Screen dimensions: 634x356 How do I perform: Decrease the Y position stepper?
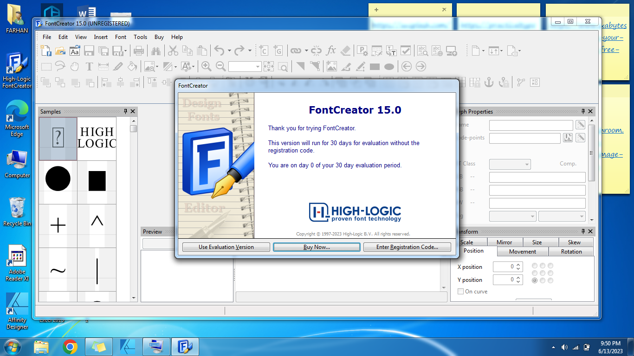point(519,282)
